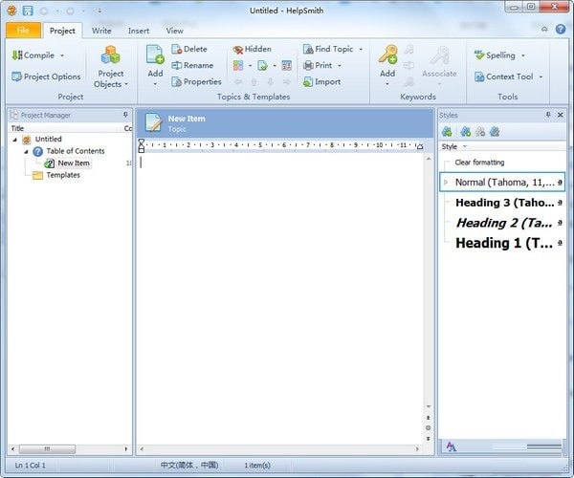
Task: Open the Context Tool dropdown arrow
Action: pos(541,76)
